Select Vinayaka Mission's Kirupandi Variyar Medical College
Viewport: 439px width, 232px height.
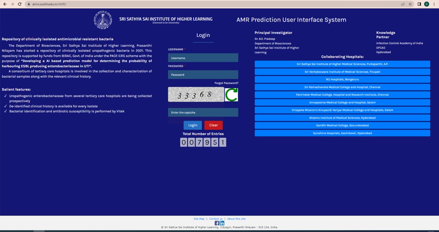click(x=342, y=110)
